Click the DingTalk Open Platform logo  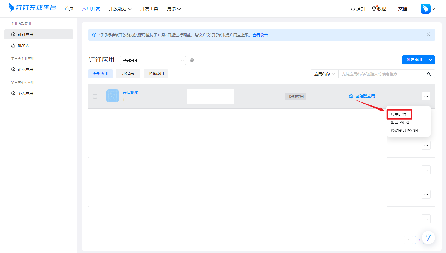pos(32,8)
